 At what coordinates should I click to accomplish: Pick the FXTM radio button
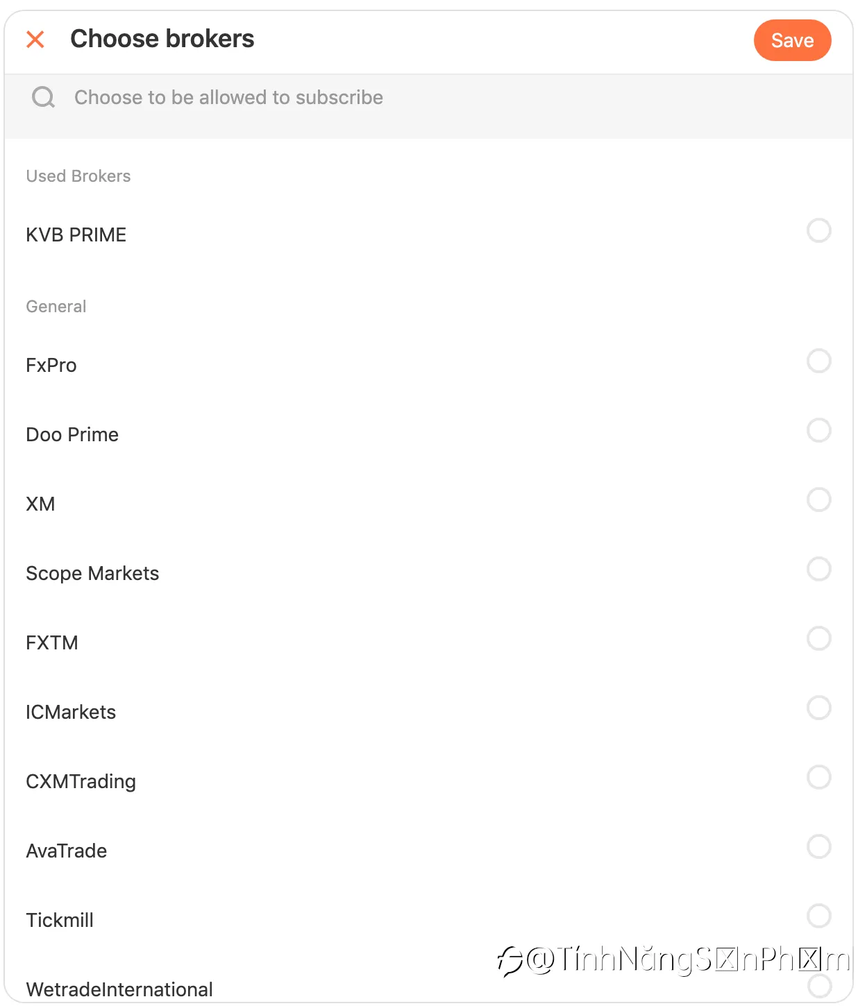[x=819, y=638]
